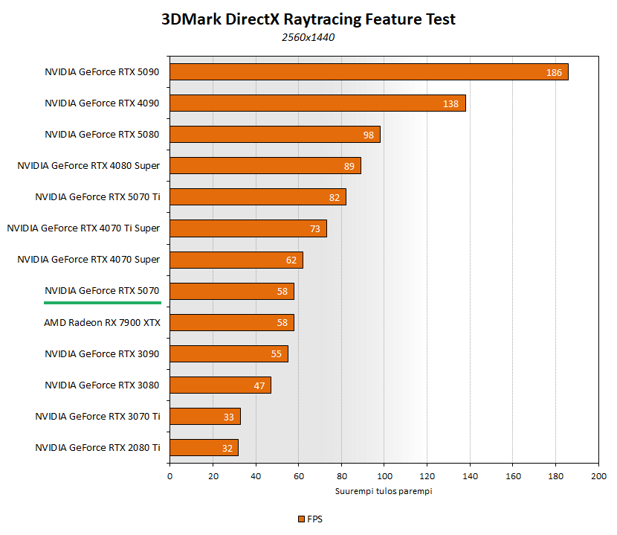Click the NVIDIA GeForce RTX 4070 Ti Super label
Image resolution: width=617 pixels, height=535 pixels.
click(x=83, y=228)
